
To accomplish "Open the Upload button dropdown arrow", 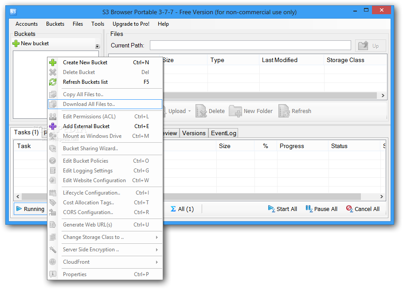I will coord(189,111).
